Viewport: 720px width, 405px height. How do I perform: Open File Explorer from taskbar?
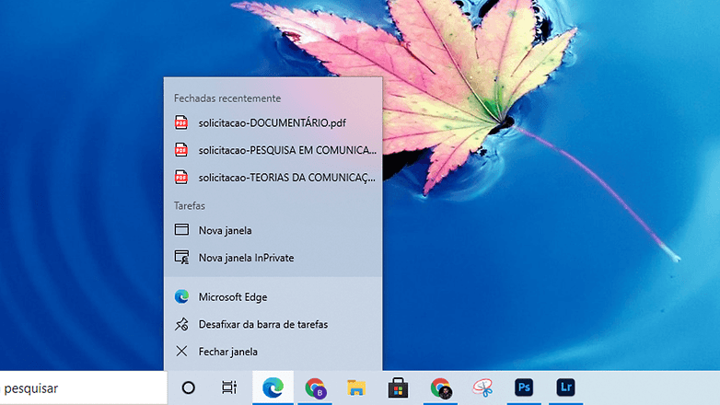pyautogui.click(x=356, y=388)
